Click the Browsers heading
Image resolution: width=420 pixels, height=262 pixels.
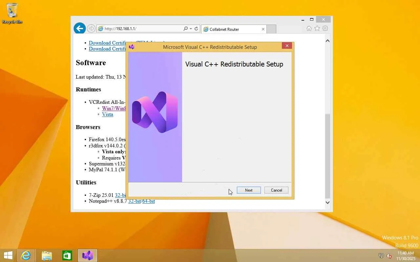[88, 127]
